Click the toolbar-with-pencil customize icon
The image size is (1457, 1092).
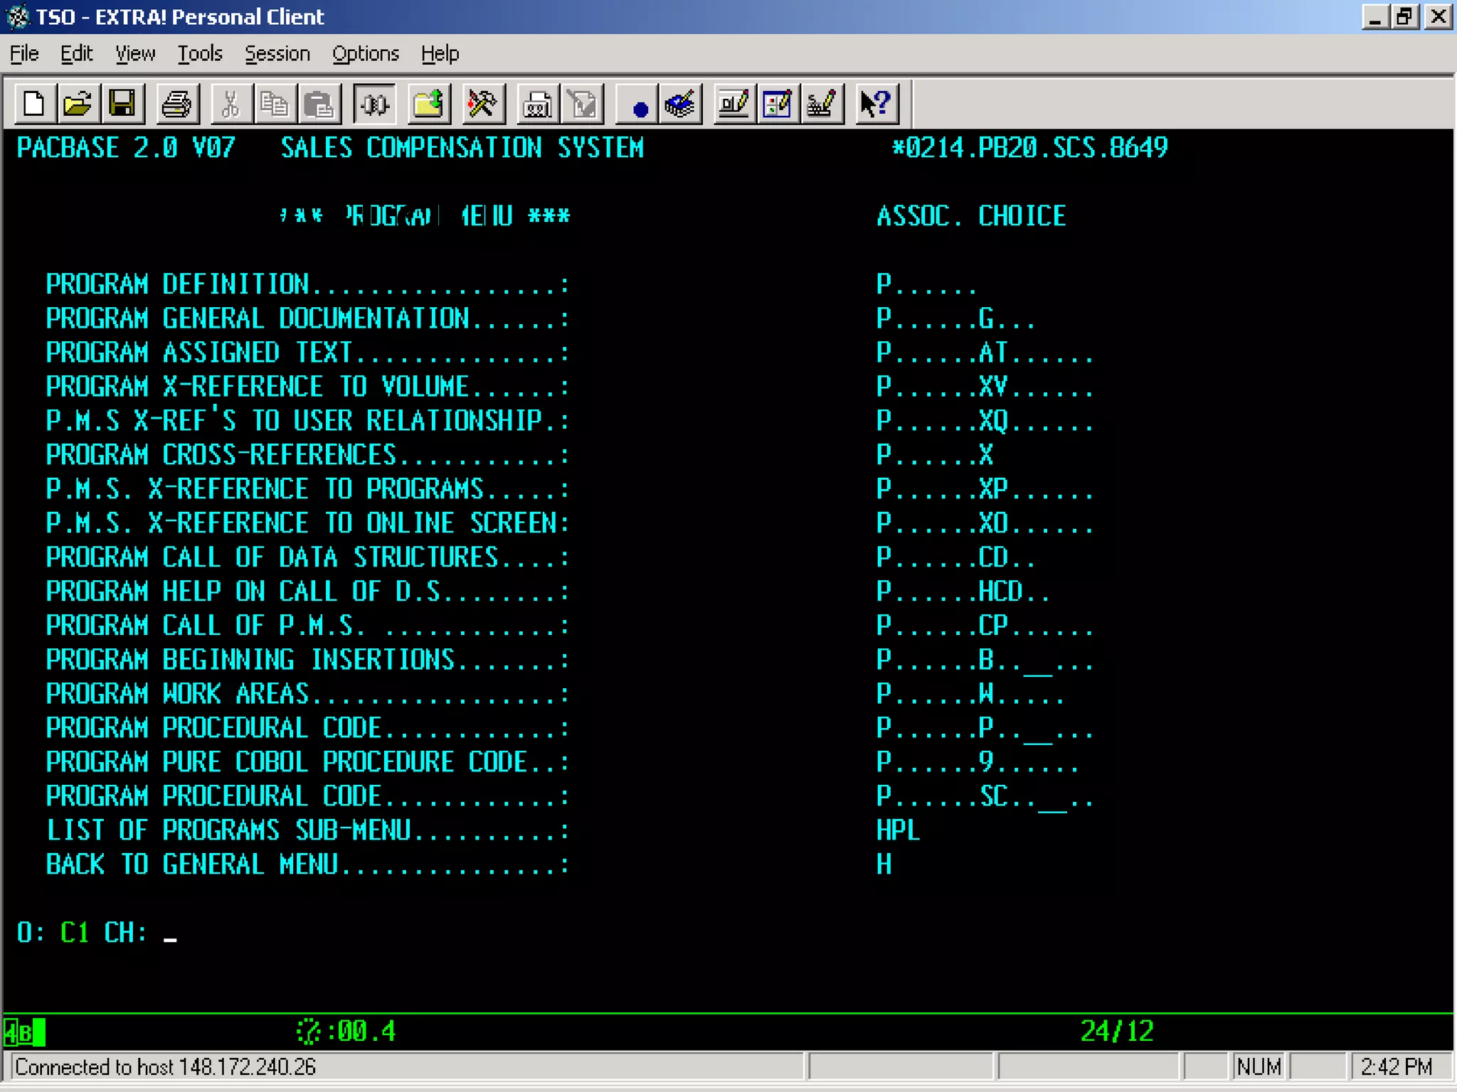pyautogui.click(x=733, y=105)
